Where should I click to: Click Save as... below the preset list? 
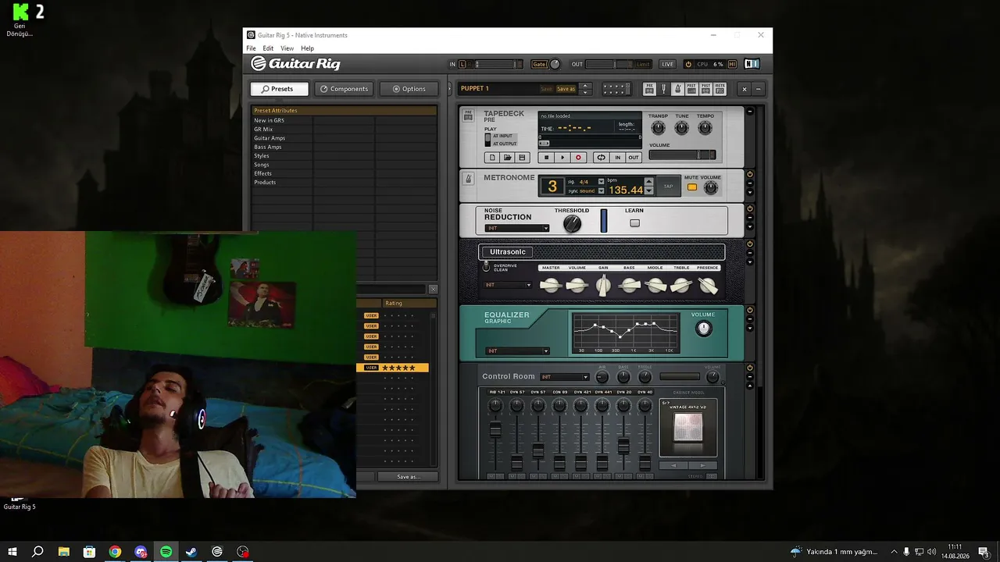pos(408,477)
